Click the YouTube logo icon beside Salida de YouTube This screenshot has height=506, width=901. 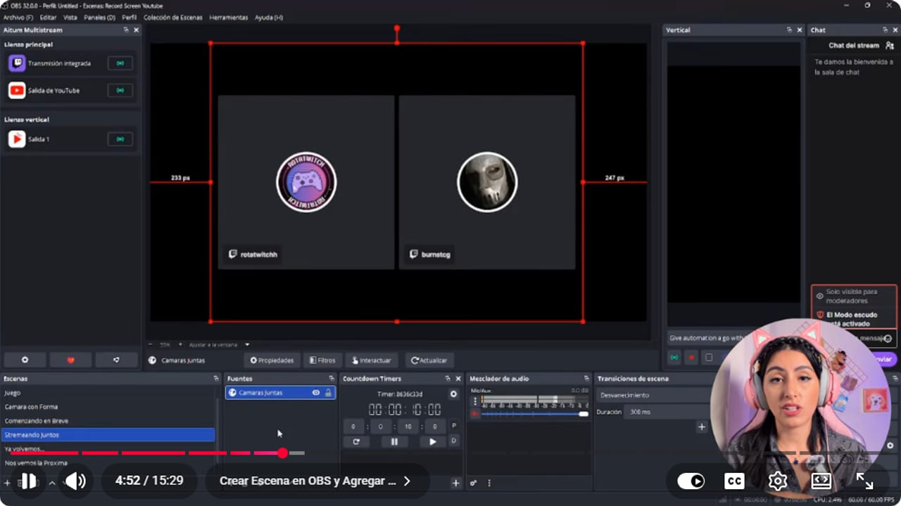click(17, 91)
